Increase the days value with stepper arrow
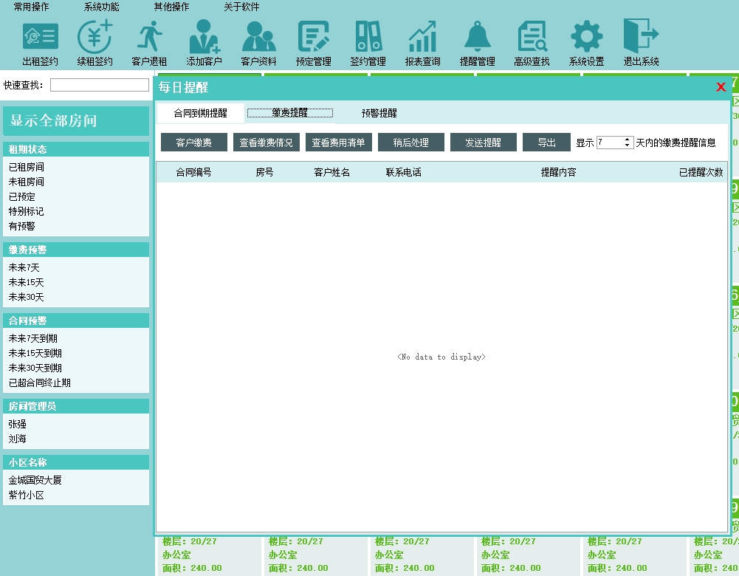Screen dimensions: 739x576 pyautogui.click(x=628, y=140)
